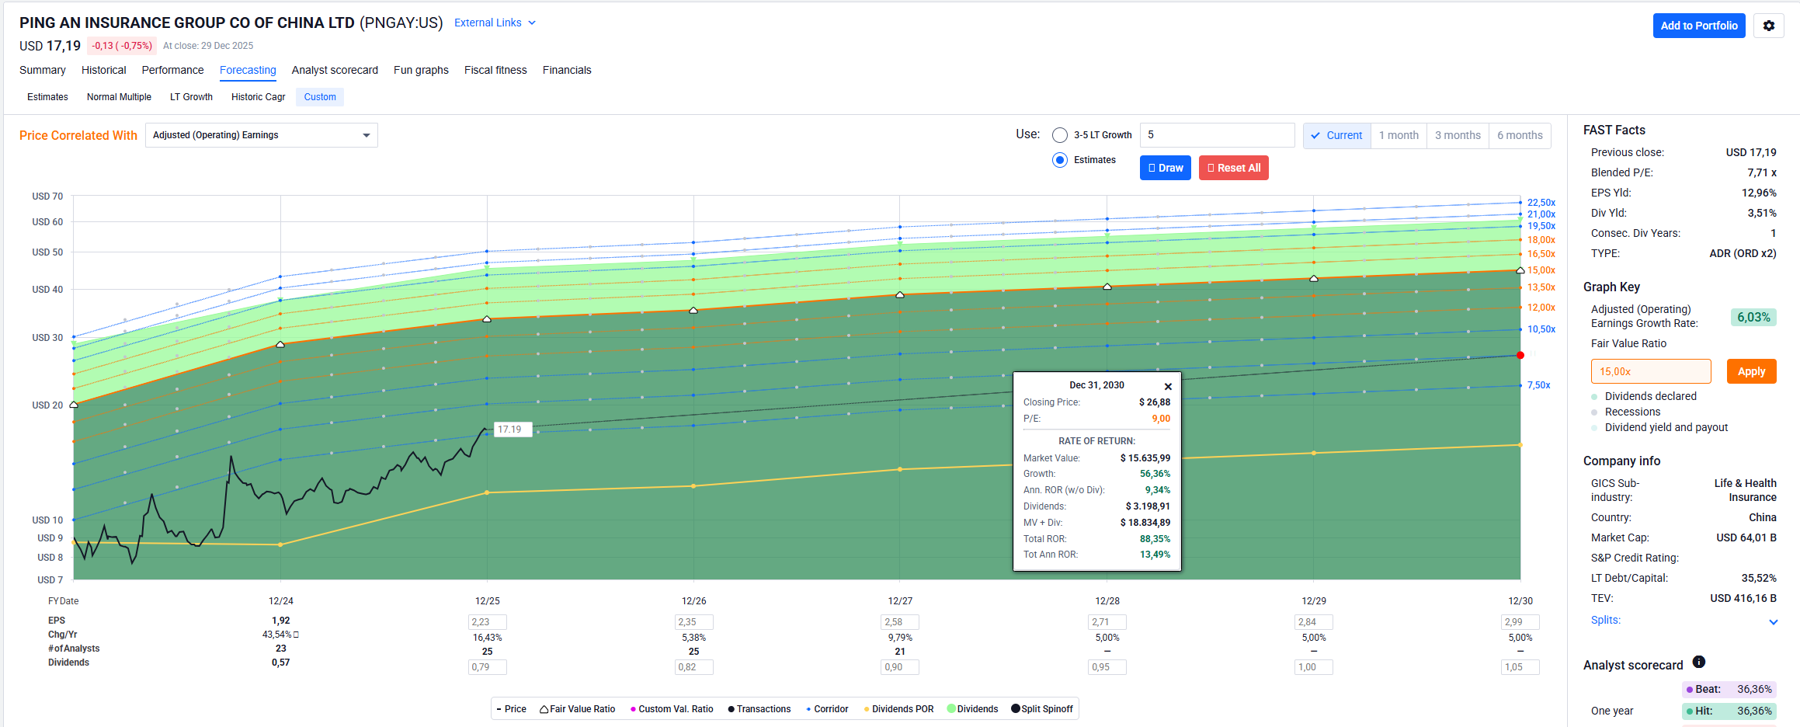The width and height of the screenshot is (1800, 727).
Task: Click the Fair Value Ratio input field
Action: 1650,371
